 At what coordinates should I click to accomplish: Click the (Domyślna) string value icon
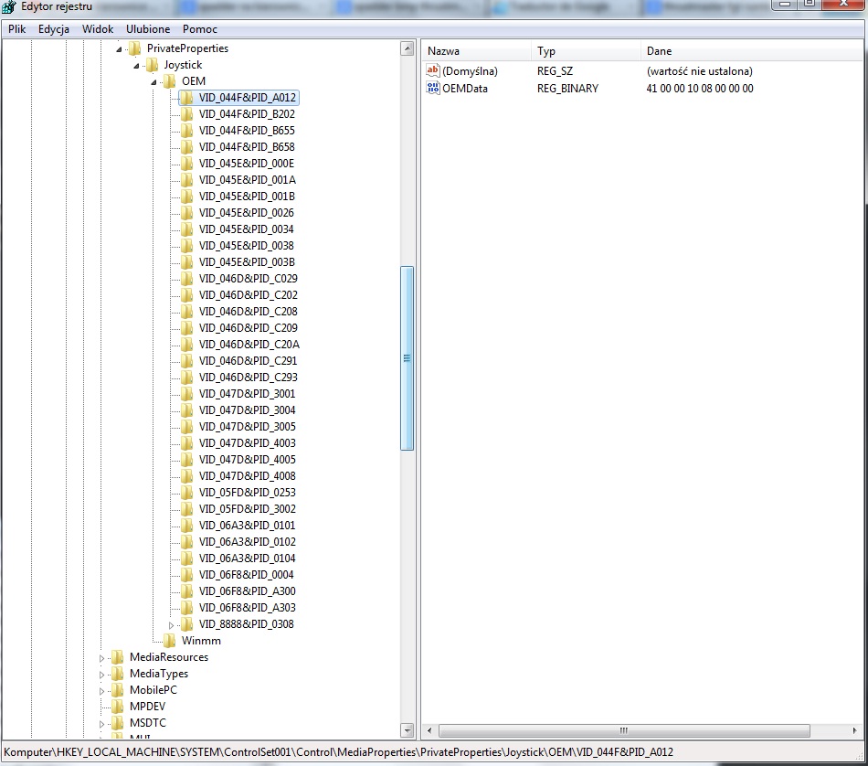(x=433, y=70)
